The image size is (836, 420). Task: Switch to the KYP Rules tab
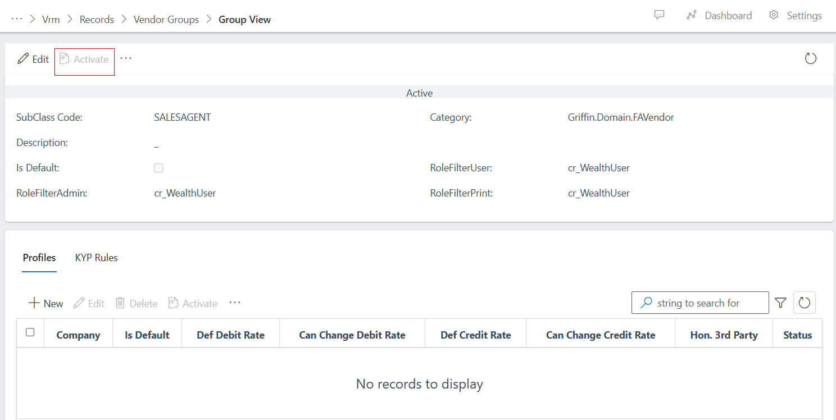pyautogui.click(x=97, y=258)
